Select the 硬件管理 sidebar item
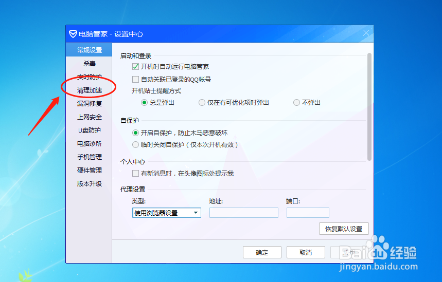This screenshot has width=442, height=282. [89, 171]
